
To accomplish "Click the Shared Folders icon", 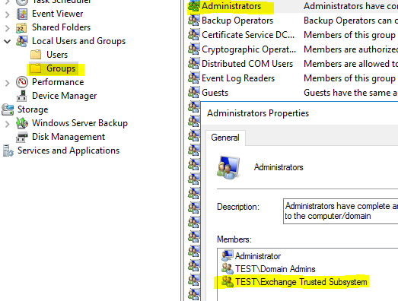I will [21, 27].
